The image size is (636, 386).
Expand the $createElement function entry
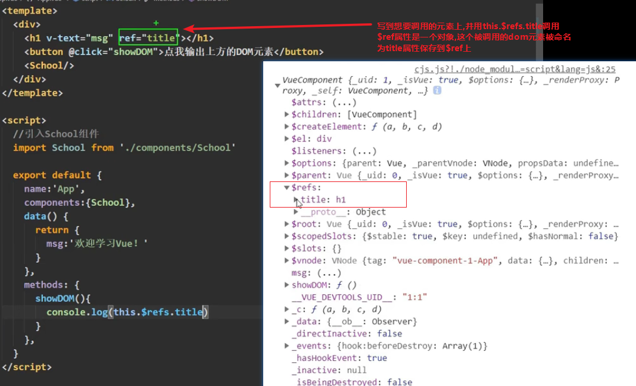[x=286, y=127]
